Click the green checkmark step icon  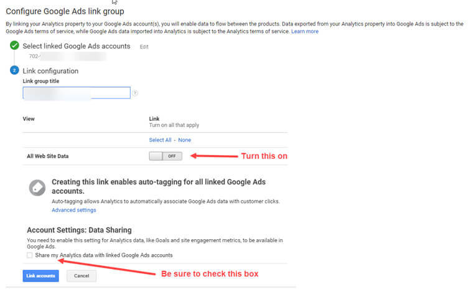[14, 46]
